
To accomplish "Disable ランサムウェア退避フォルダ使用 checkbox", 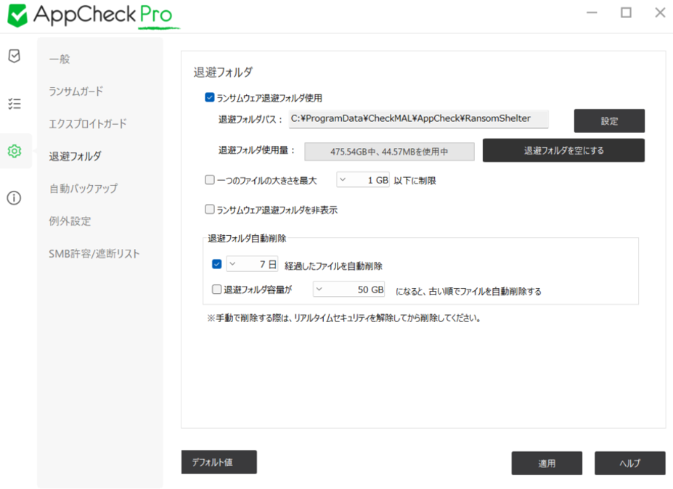I will (210, 97).
